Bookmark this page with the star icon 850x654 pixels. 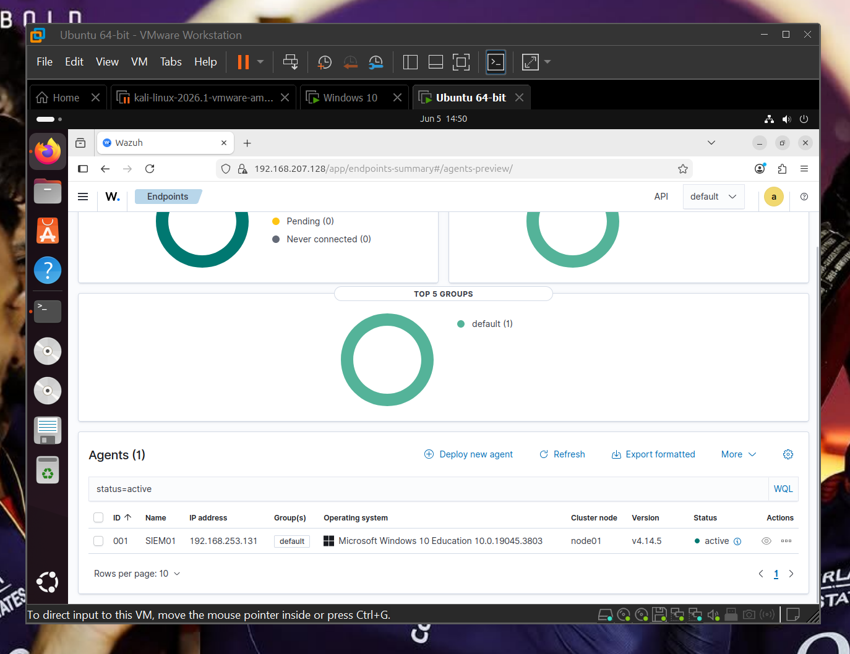click(683, 169)
